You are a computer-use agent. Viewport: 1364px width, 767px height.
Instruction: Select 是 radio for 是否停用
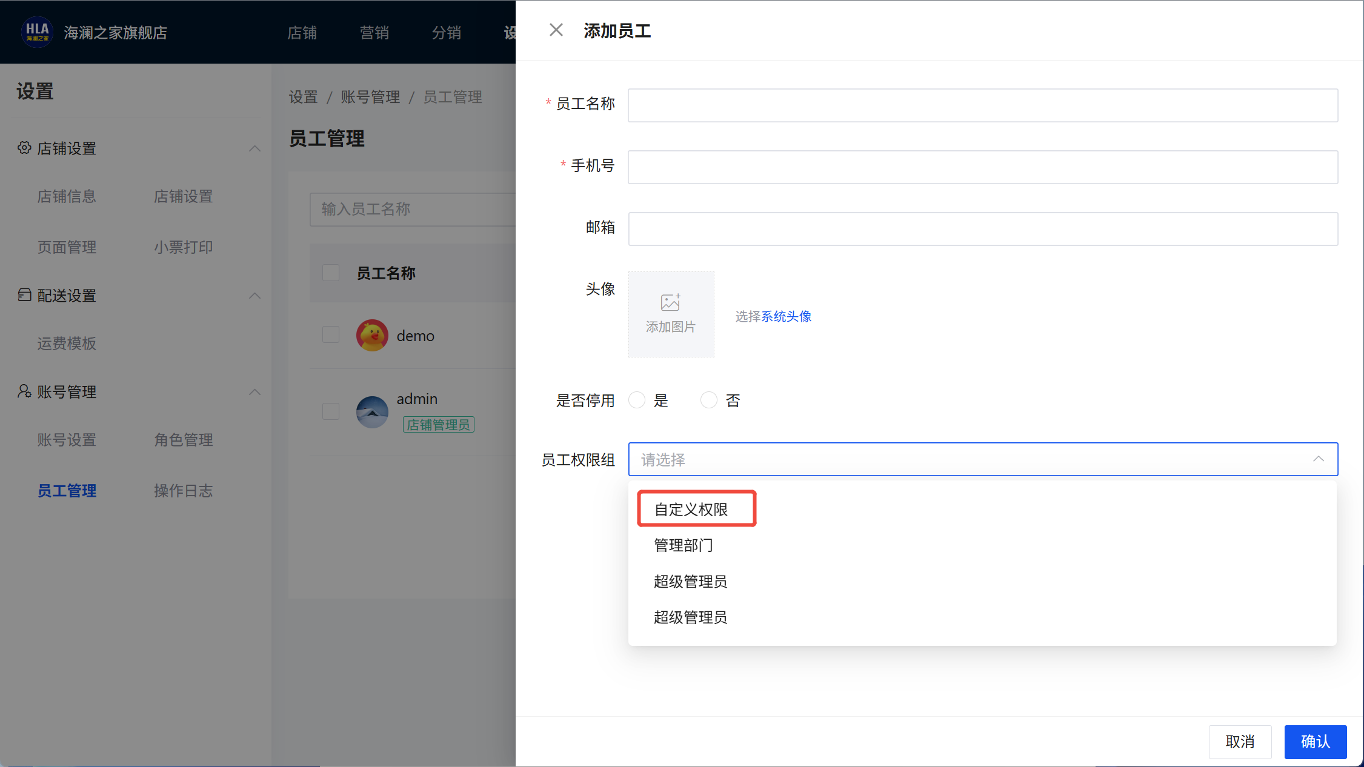click(637, 400)
